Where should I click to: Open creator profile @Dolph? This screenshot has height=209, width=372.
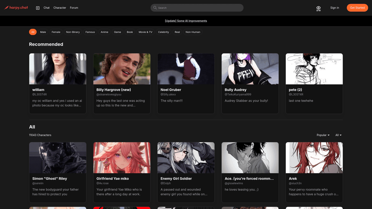(x=166, y=183)
